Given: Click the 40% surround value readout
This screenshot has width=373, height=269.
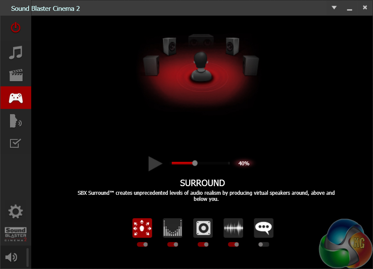Looking at the screenshot, I should point(244,163).
